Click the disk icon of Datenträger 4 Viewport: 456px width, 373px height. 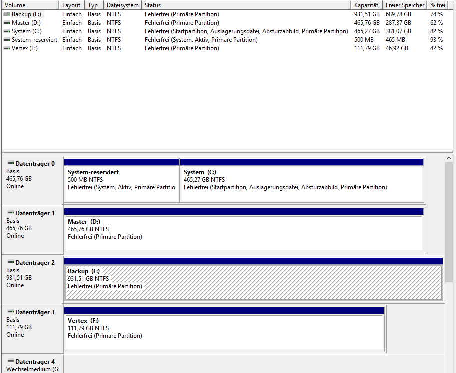pyautogui.click(x=11, y=361)
